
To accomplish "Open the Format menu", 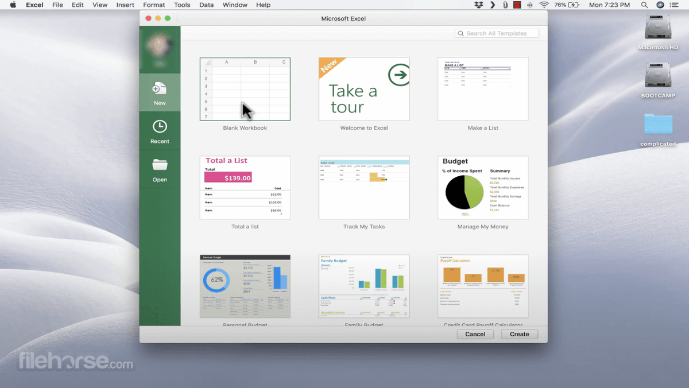I will coord(154,5).
